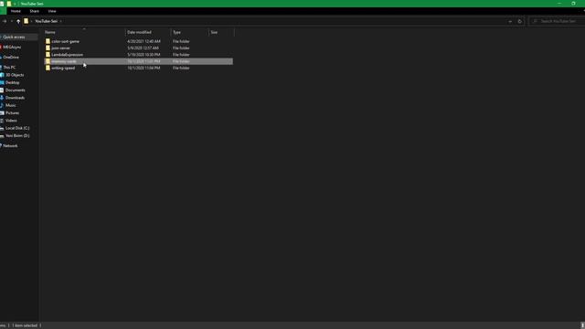Expand address bar history dropdown arrow

point(510,21)
